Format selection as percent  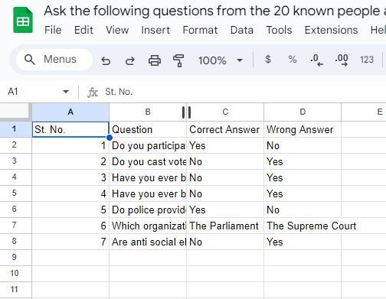point(293,60)
